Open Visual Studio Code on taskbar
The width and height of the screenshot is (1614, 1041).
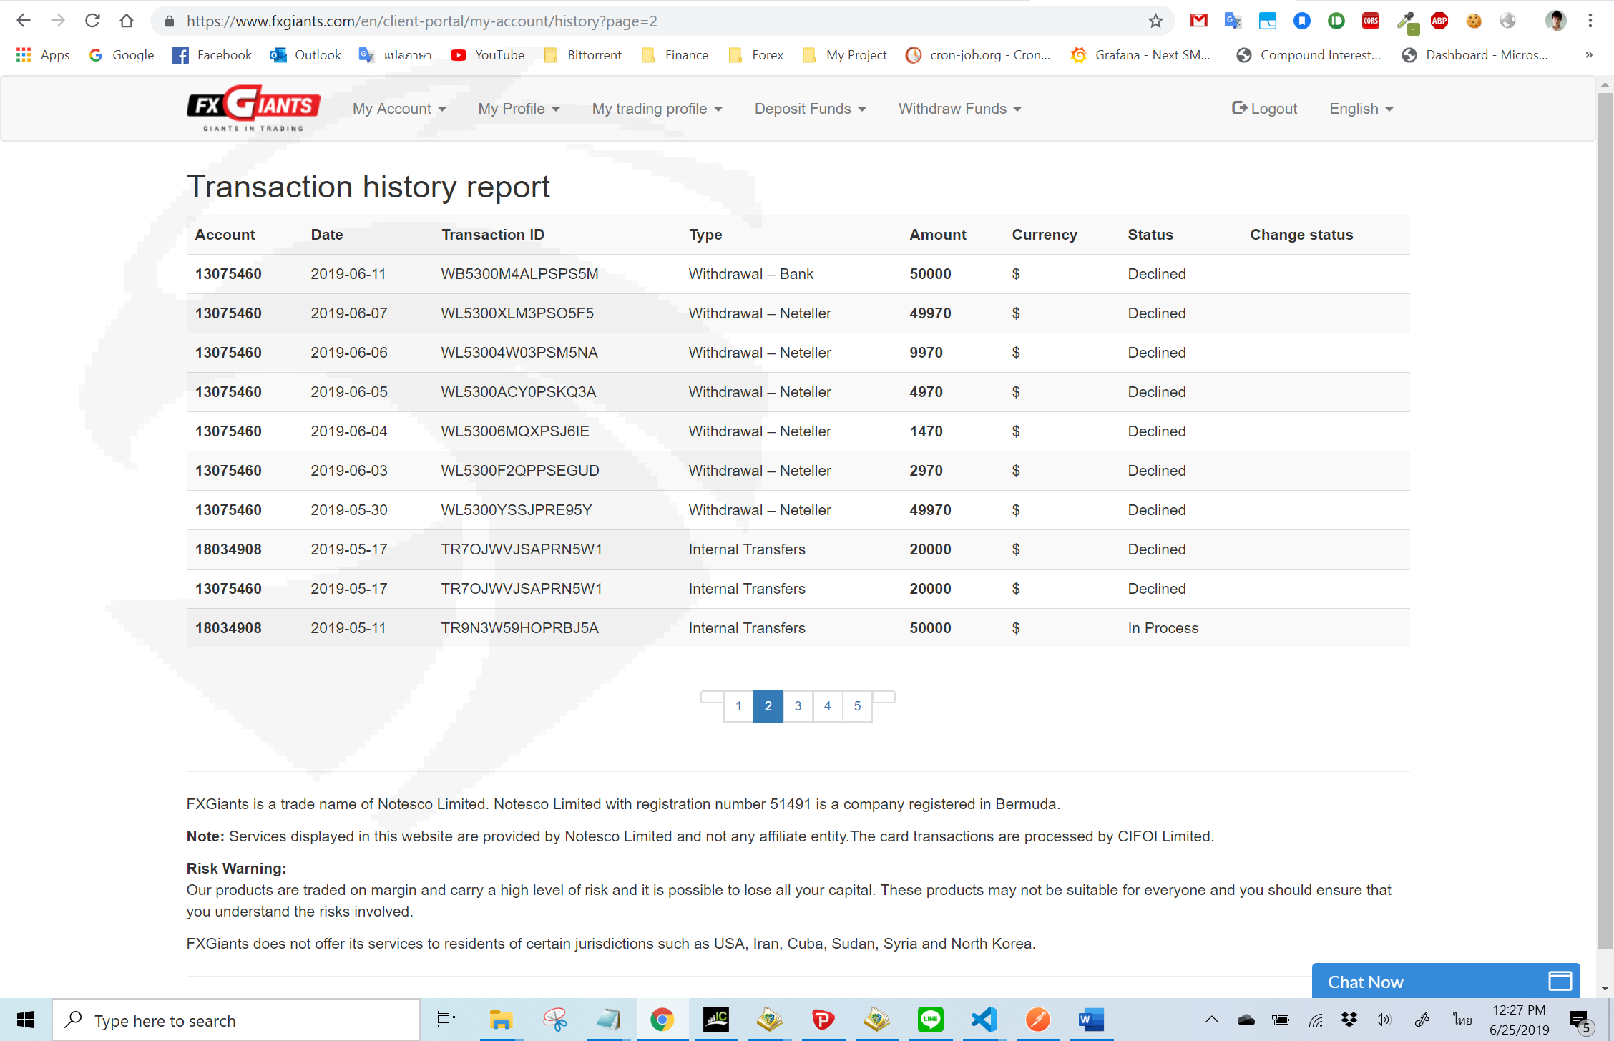[984, 1020]
